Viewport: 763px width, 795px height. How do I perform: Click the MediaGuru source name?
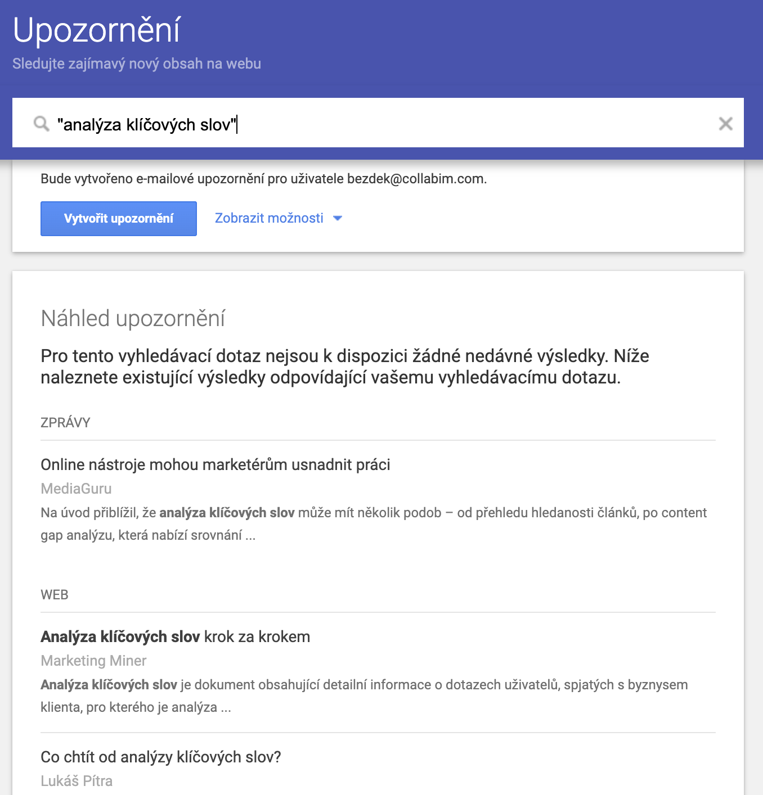[x=76, y=489]
